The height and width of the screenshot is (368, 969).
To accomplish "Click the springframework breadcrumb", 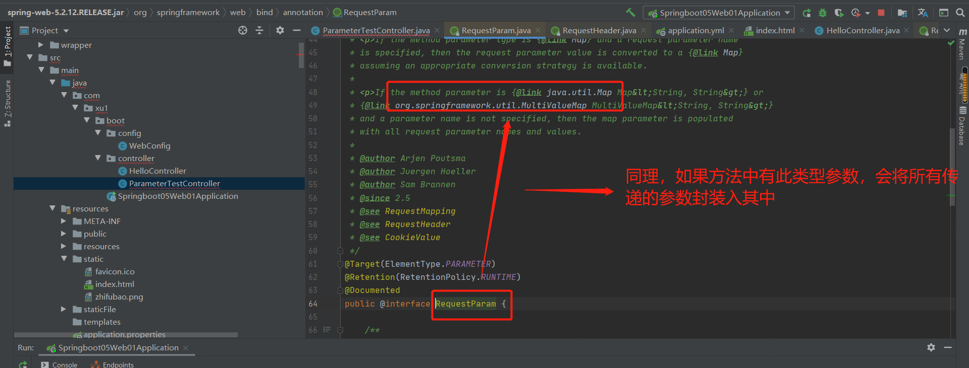I will point(188,12).
